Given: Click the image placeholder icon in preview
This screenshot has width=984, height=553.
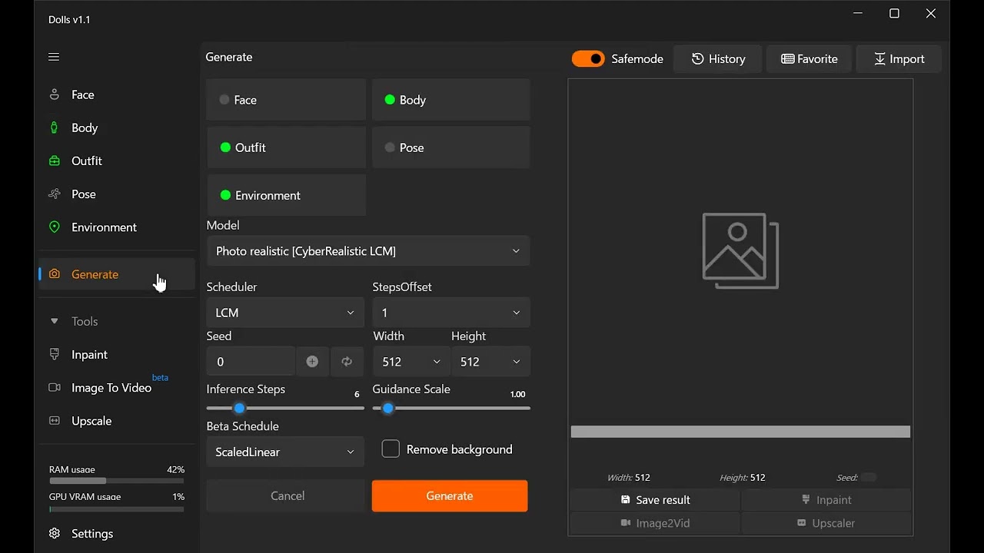Looking at the screenshot, I should click(740, 250).
